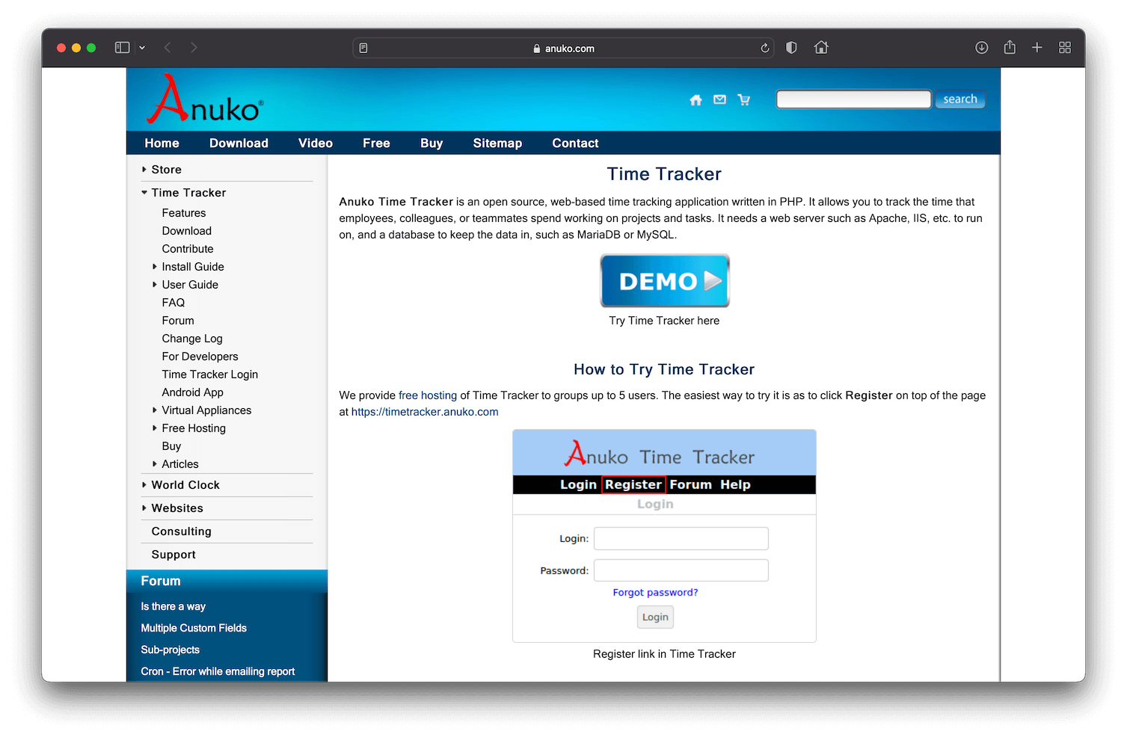The image size is (1127, 737).
Task: Open sidebar Download link under Time Tracker
Action: pyautogui.click(x=187, y=231)
